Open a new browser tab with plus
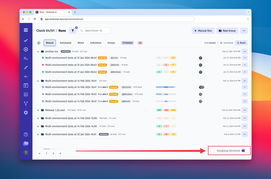The image size is (271, 179). pos(75,12)
